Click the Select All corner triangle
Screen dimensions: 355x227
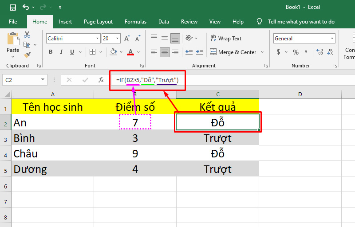pos(7,94)
